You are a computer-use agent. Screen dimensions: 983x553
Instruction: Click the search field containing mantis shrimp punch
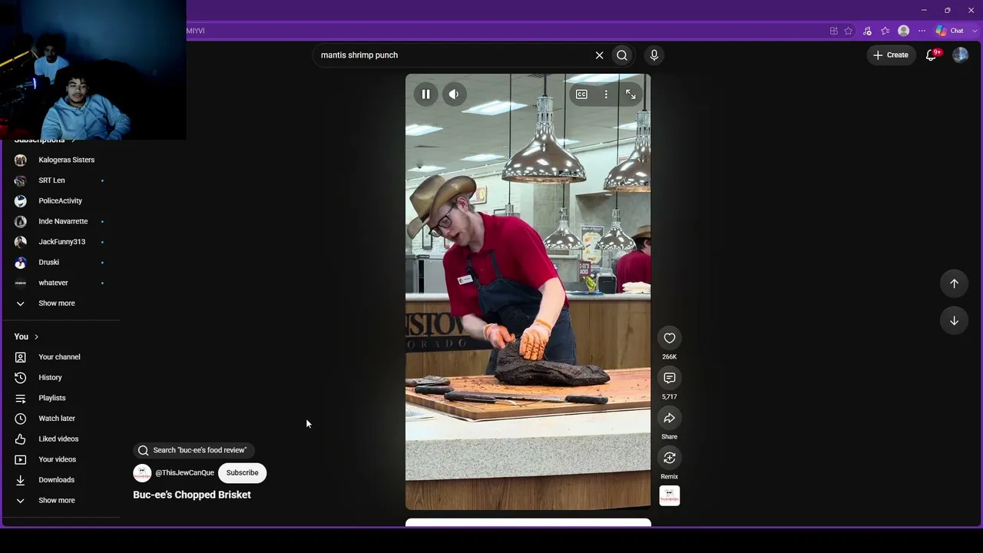point(453,55)
